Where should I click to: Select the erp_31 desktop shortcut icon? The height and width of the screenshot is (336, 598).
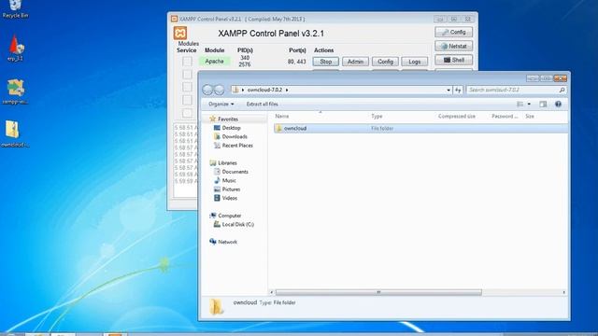pyautogui.click(x=15, y=49)
